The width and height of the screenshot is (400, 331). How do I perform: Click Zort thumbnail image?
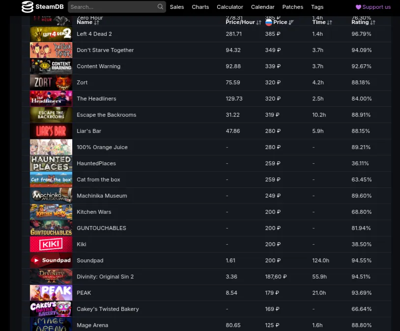[51, 82]
